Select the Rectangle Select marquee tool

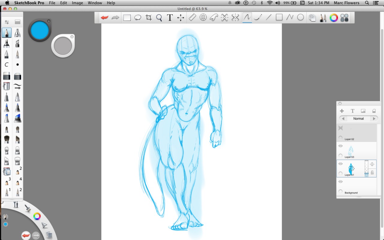127,18
